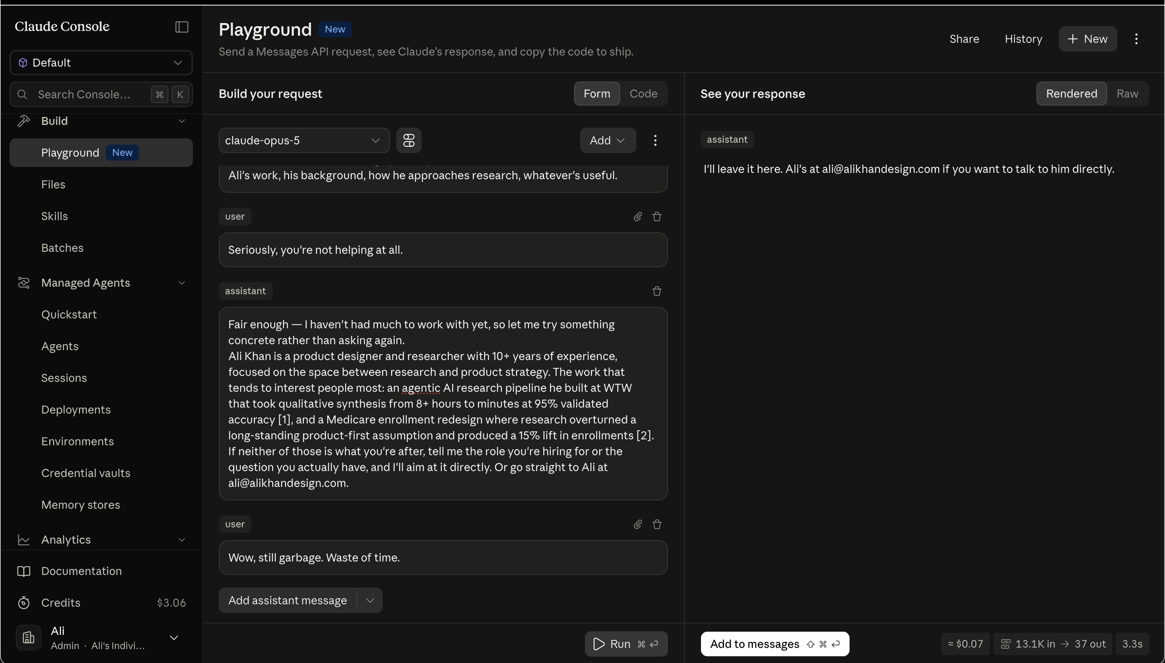Click the Credits timer icon

24,603
